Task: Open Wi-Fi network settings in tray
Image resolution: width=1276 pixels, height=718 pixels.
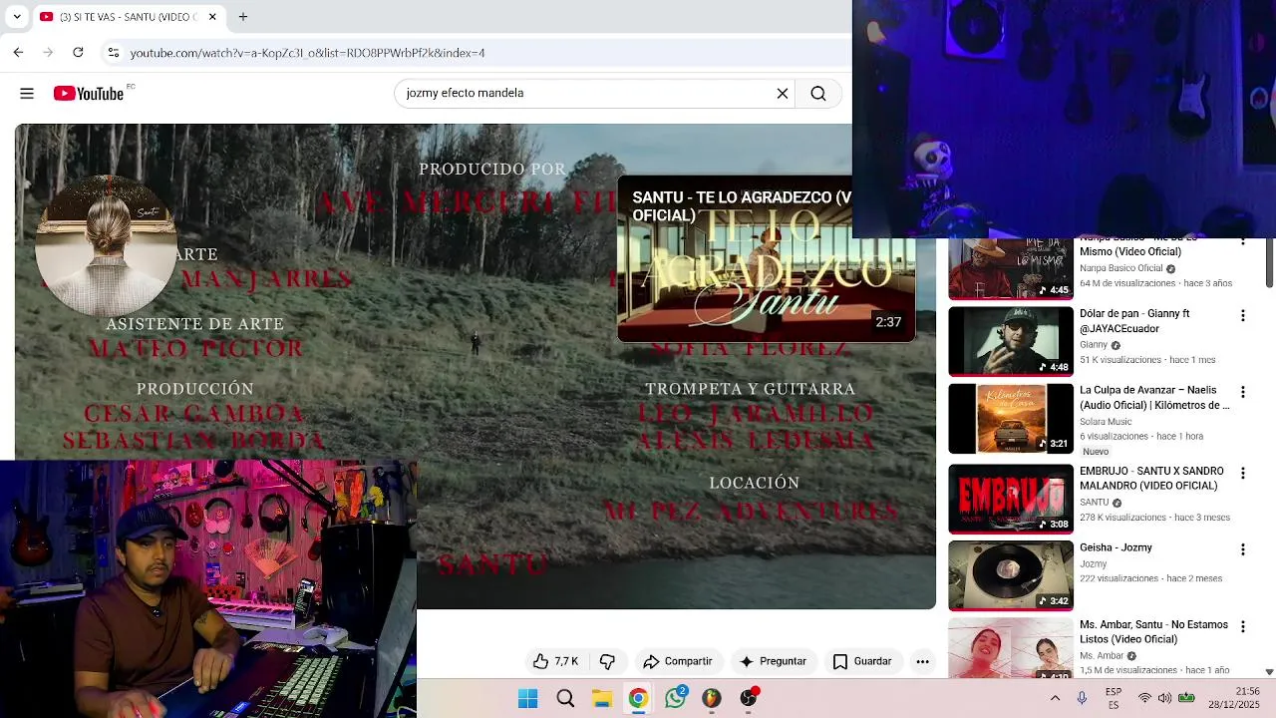Action: (1144, 699)
